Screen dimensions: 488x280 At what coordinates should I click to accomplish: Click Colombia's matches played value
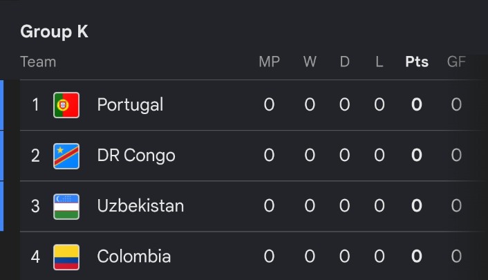coord(269,256)
